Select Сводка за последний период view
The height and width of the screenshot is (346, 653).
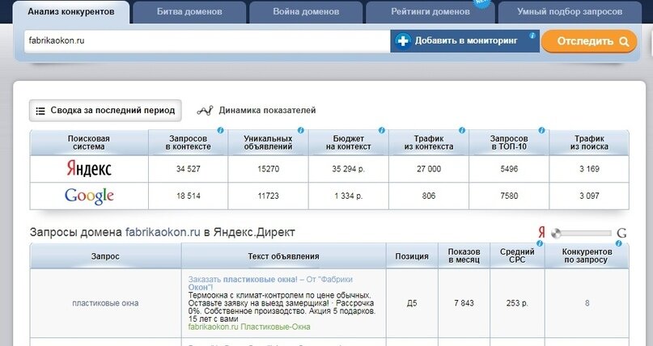coord(105,111)
